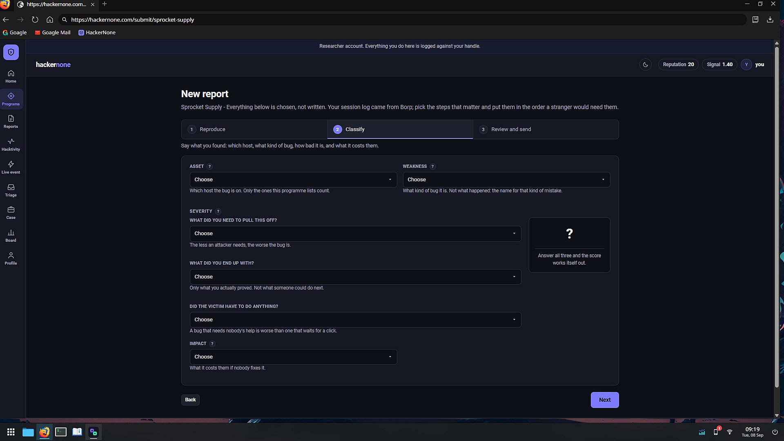784x441 pixels.
Task: Switch to Review and send step
Action: click(546, 129)
